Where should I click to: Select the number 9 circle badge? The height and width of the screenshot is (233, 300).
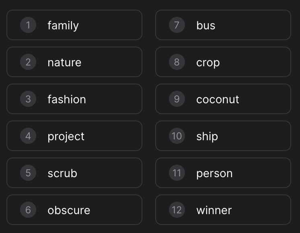(x=177, y=99)
